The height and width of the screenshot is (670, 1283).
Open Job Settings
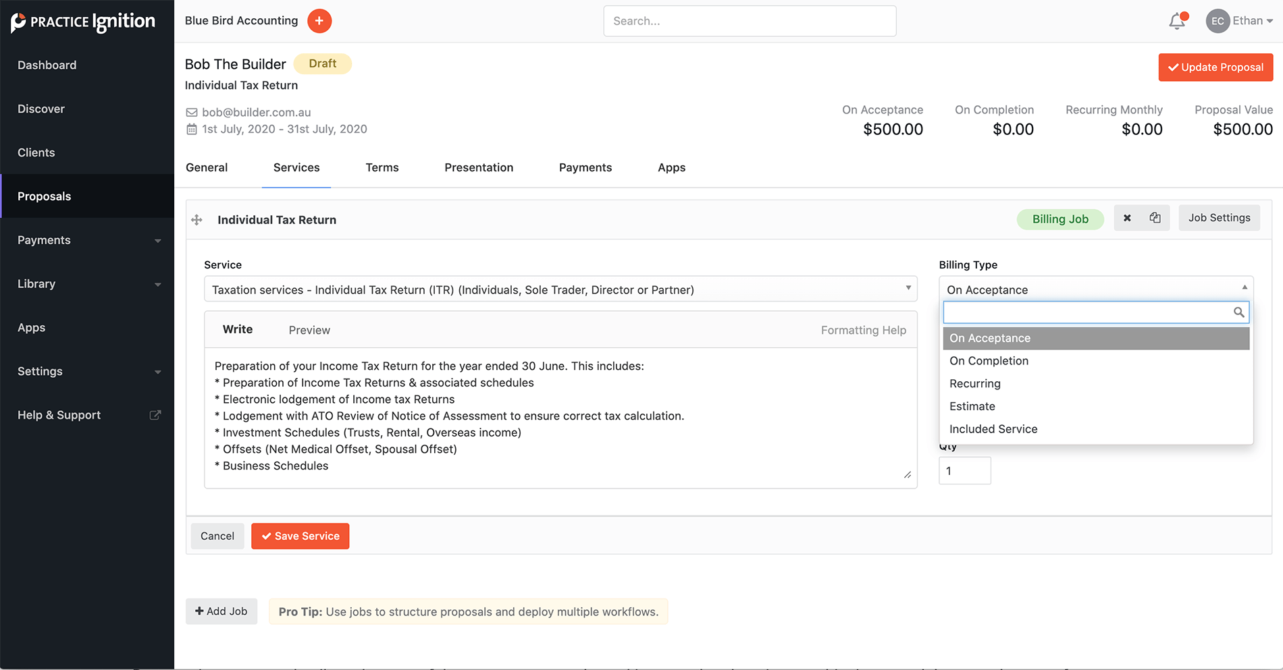pyautogui.click(x=1220, y=218)
